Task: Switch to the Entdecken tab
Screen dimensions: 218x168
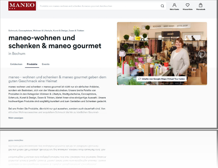Action: pos(16,64)
